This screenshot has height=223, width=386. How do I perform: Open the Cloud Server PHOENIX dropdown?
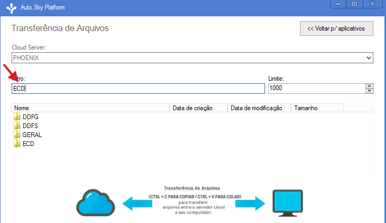pos(192,58)
